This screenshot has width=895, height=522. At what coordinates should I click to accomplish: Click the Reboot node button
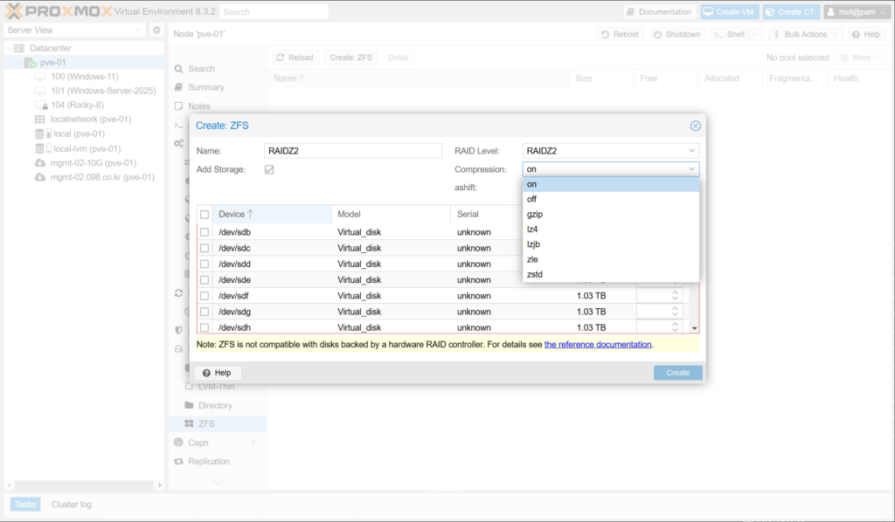619,34
